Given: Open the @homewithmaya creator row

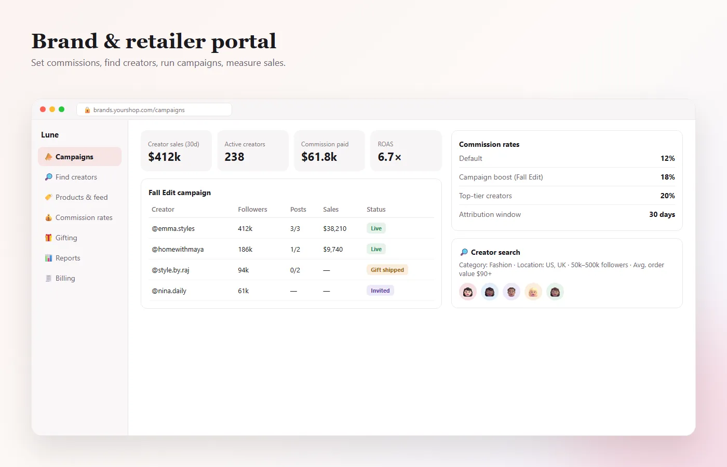Looking at the screenshot, I should pyautogui.click(x=291, y=249).
